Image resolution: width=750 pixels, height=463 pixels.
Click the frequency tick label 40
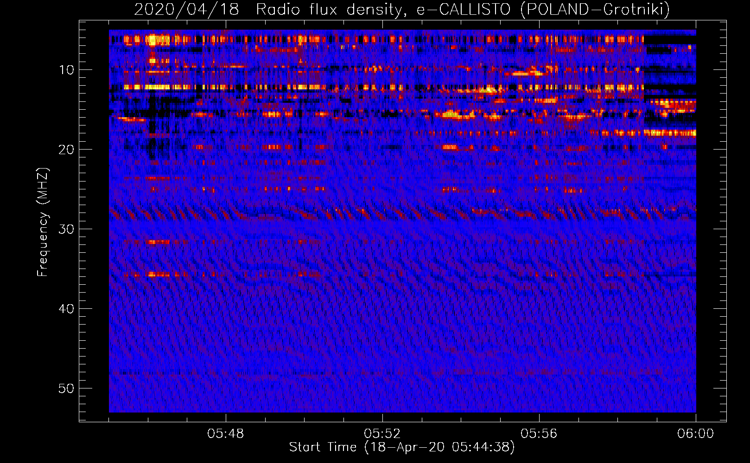coord(67,309)
